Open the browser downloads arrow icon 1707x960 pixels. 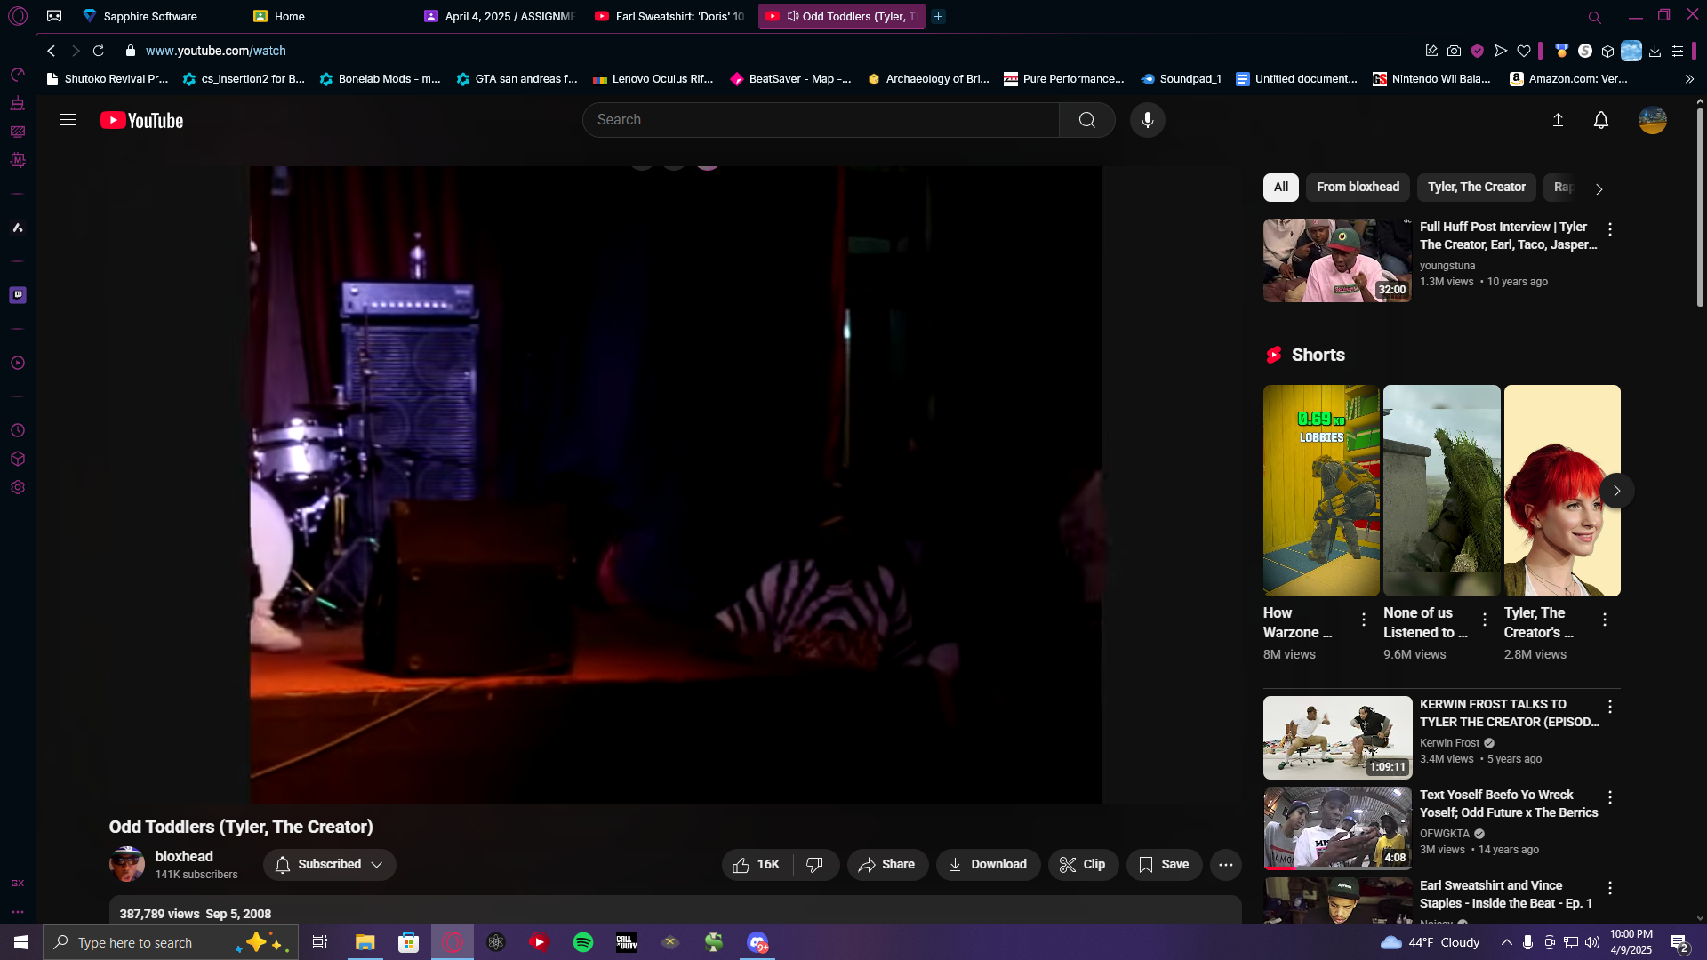coord(1655,51)
